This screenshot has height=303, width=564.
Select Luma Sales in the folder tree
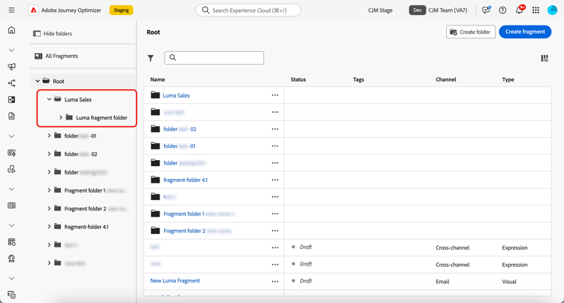click(x=78, y=99)
